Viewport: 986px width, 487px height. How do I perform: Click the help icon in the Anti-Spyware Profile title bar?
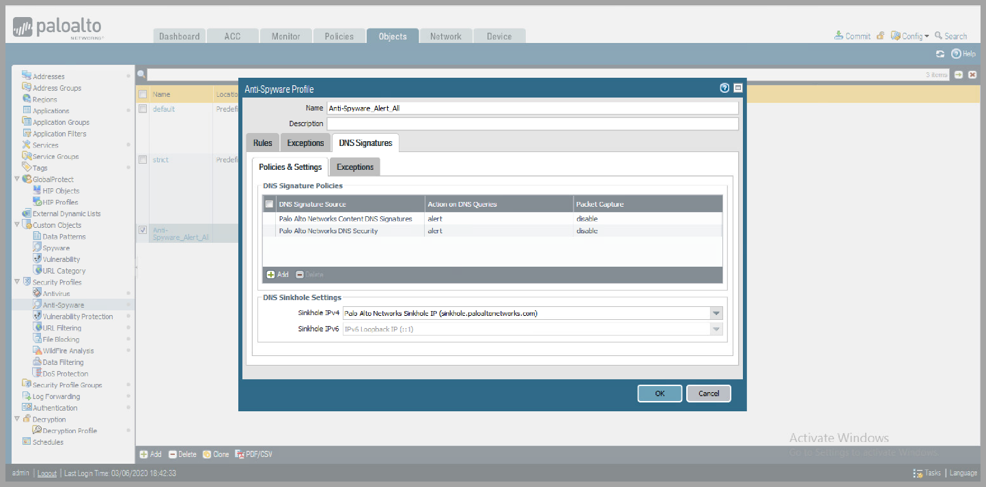(724, 88)
